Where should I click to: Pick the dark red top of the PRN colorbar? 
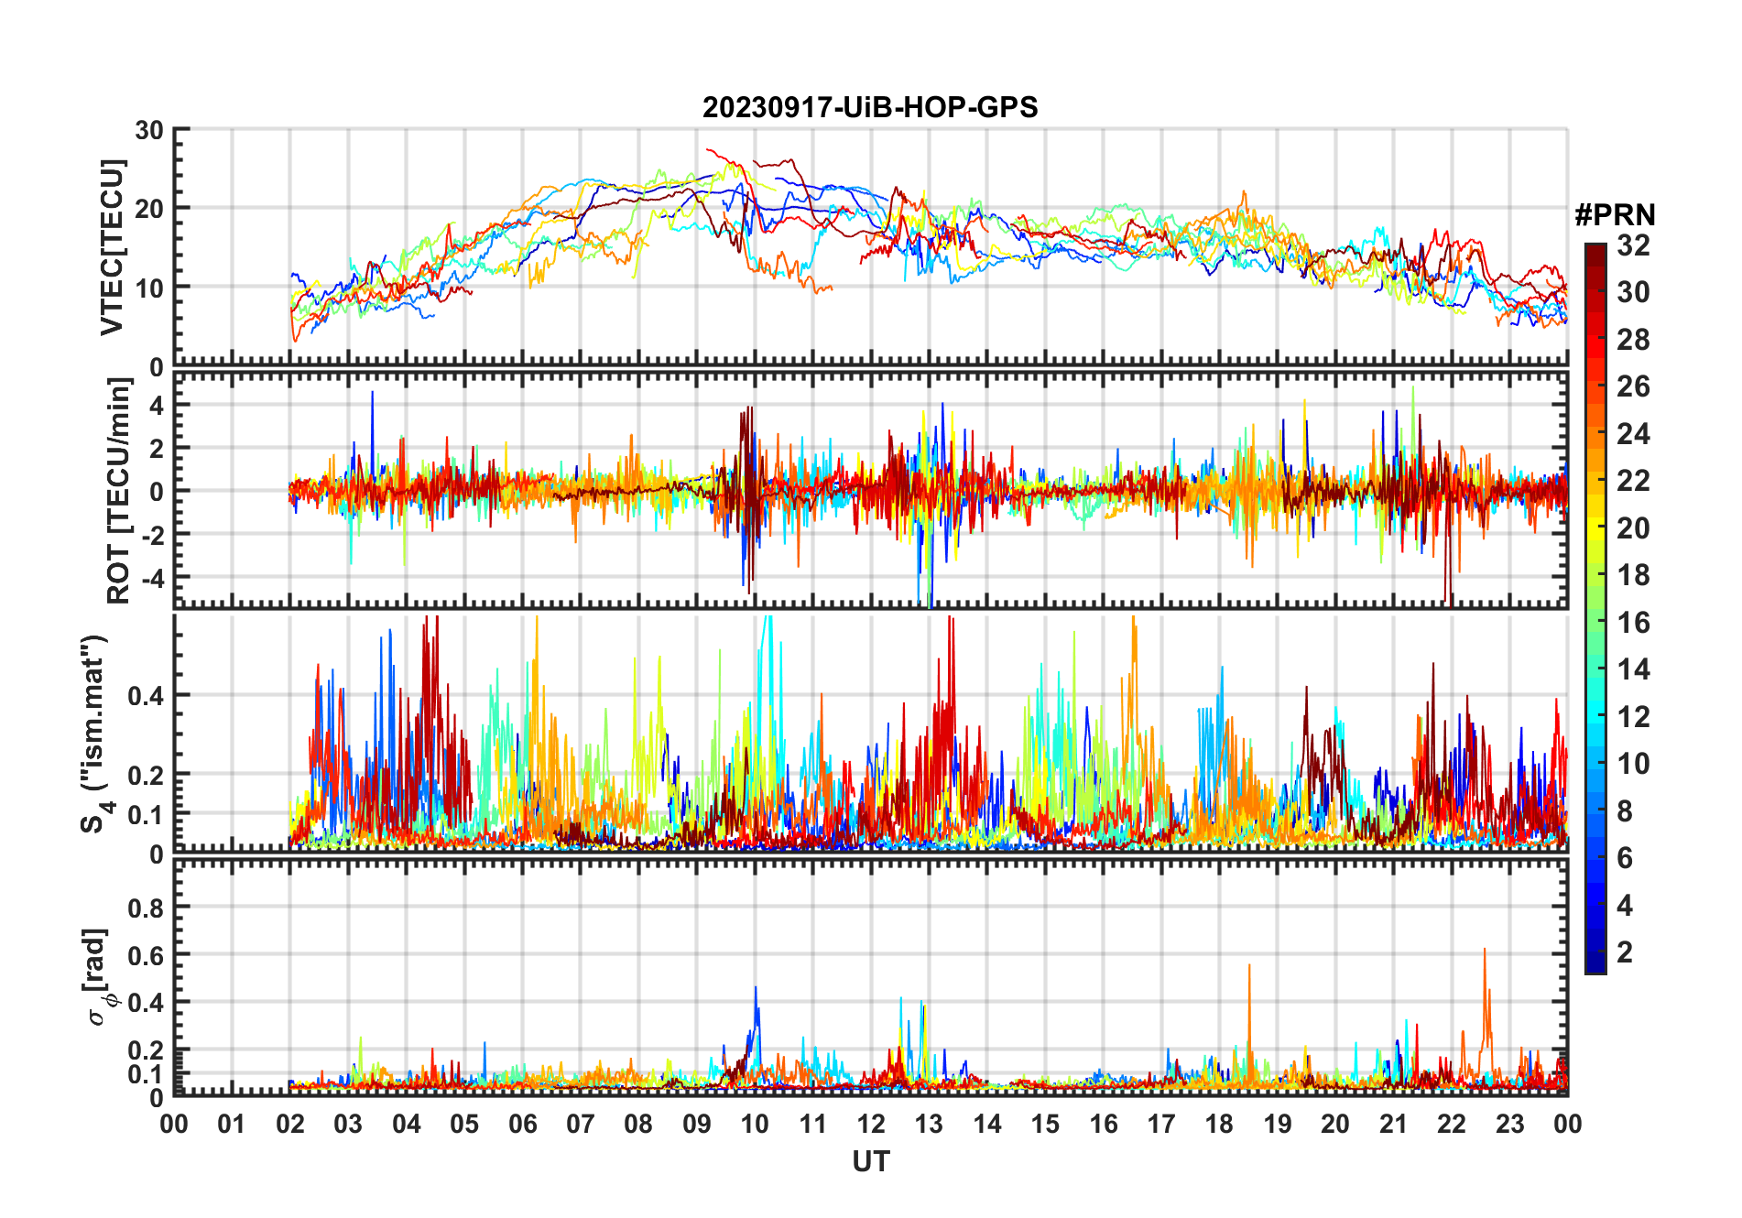tap(1595, 255)
